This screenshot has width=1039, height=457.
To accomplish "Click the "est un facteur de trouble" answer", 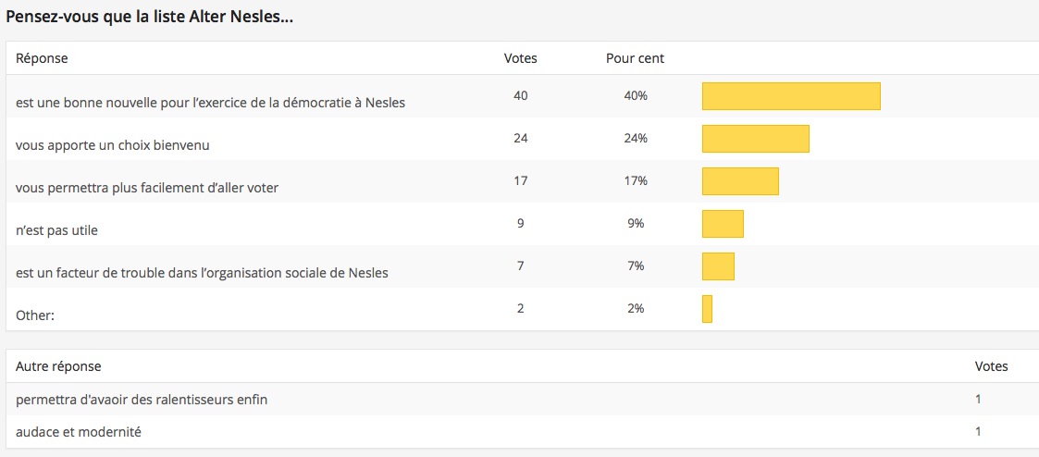I will (202, 273).
